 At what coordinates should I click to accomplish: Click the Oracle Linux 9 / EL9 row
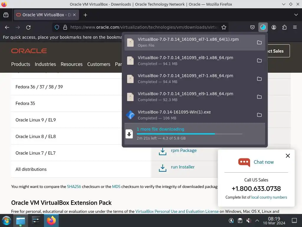tap(66, 120)
